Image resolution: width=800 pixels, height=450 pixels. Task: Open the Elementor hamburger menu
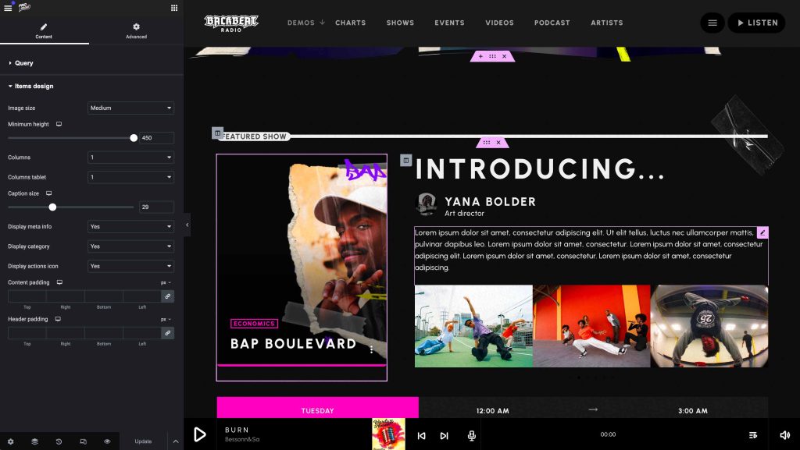(x=8, y=8)
